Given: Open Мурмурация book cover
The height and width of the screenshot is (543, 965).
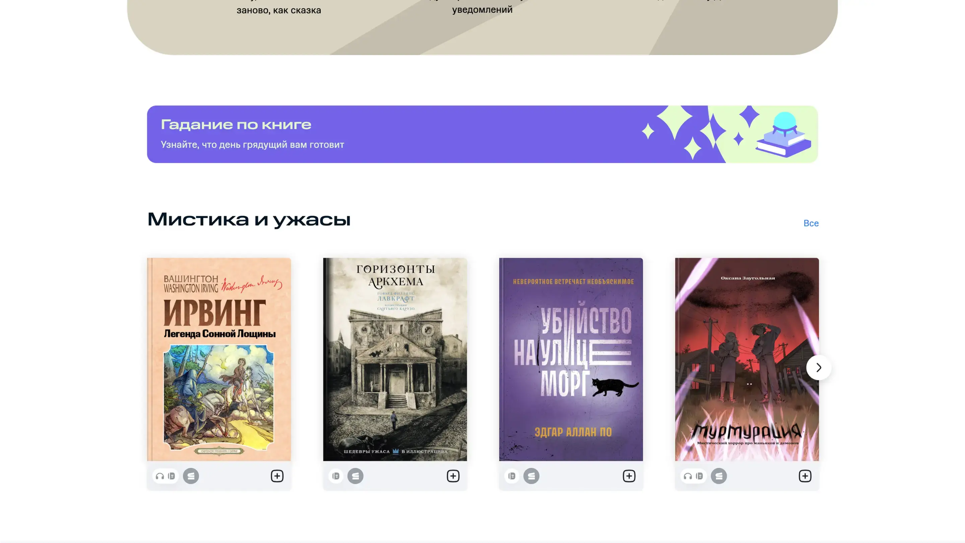Looking at the screenshot, I should point(747,359).
